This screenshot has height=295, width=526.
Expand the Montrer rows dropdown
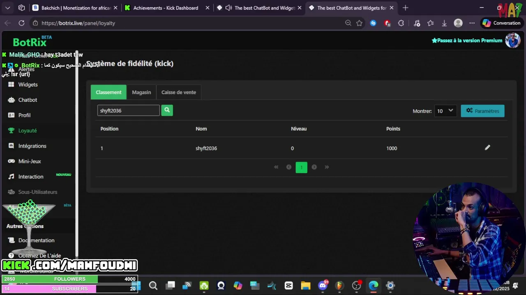click(445, 111)
